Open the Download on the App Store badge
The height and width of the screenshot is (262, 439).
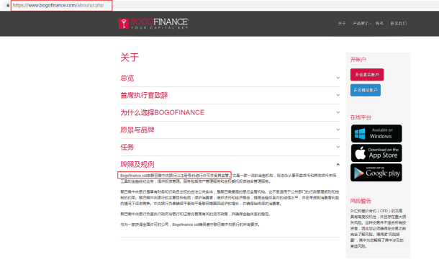[376, 153]
